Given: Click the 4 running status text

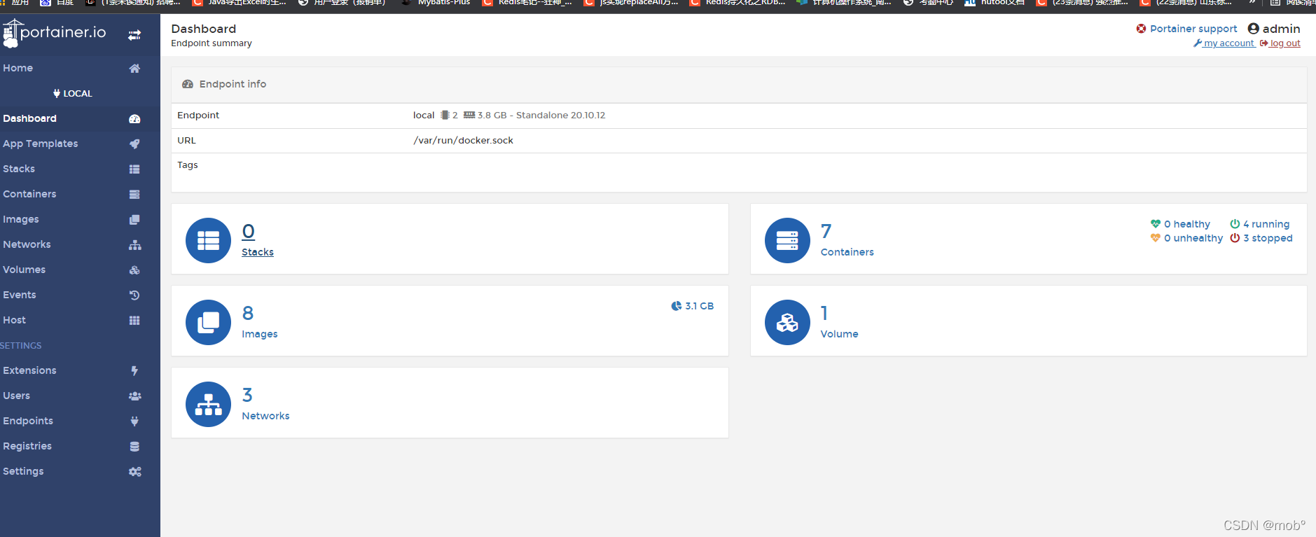Looking at the screenshot, I should click(1266, 224).
